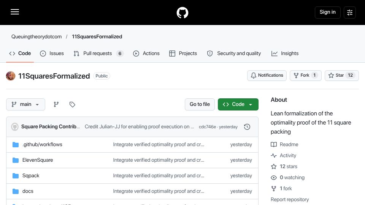This screenshot has width=365, height=205.
Task: Open commit message on docs row
Action: pos(159,191)
